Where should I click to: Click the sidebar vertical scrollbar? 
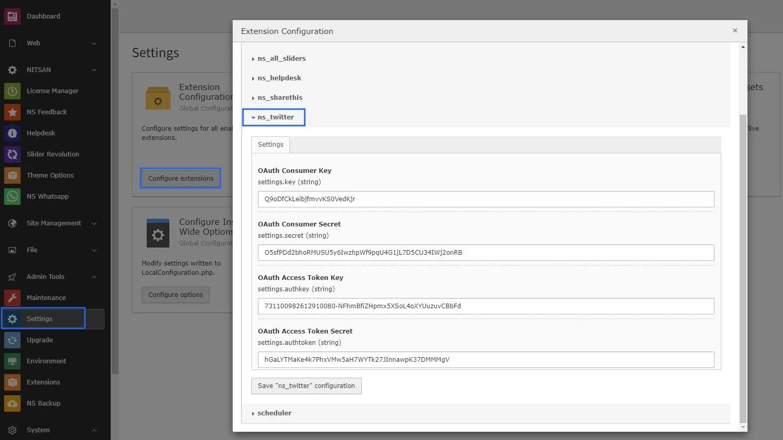coord(115,190)
